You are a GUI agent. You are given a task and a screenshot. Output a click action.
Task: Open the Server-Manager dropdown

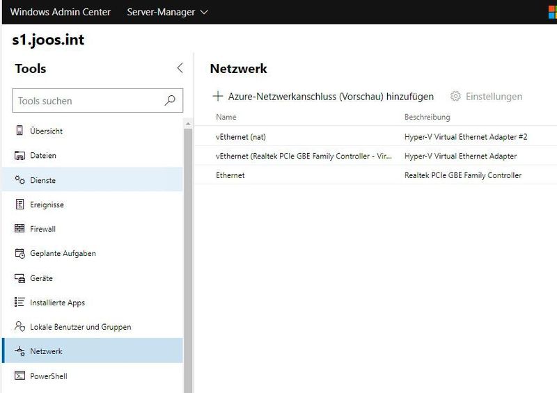[x=167, y=12]
